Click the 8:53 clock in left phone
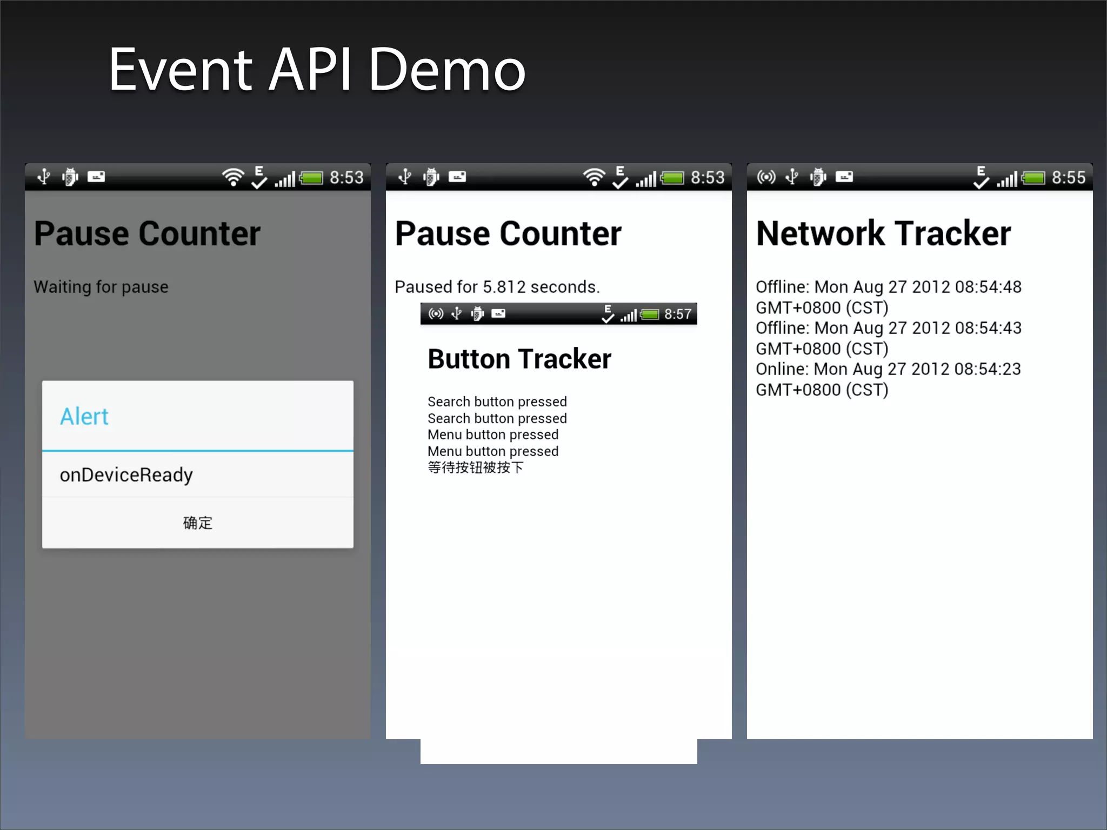This screenshot has width=1107, height=830. click(346, 178)
